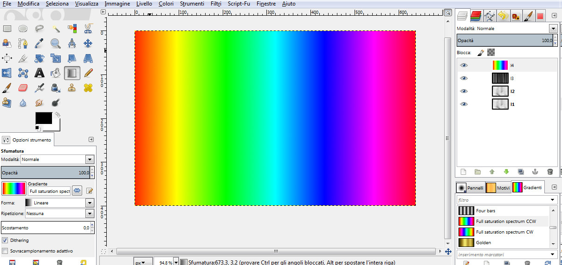The image size is (562, 265).
Task: Switch to the Channels tab
Action: (x=475, y=16)
